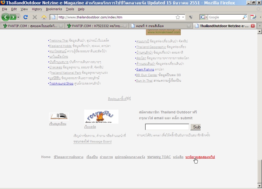
Task: Click the vertical scrollbar thumb
Action: tap(259, 171)
